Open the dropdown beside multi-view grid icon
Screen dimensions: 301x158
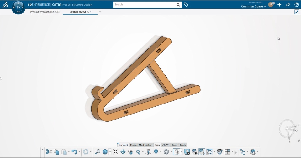point(232,152)
